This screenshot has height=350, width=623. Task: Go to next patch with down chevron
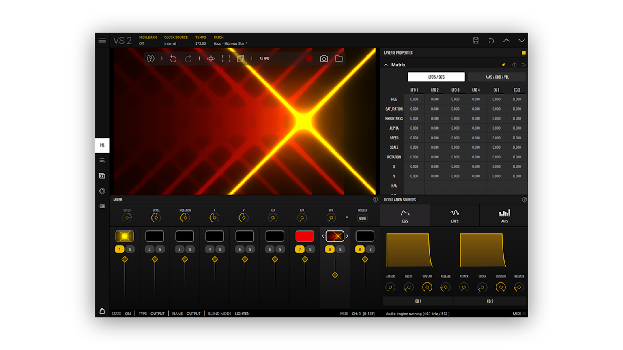pos(522,41)
